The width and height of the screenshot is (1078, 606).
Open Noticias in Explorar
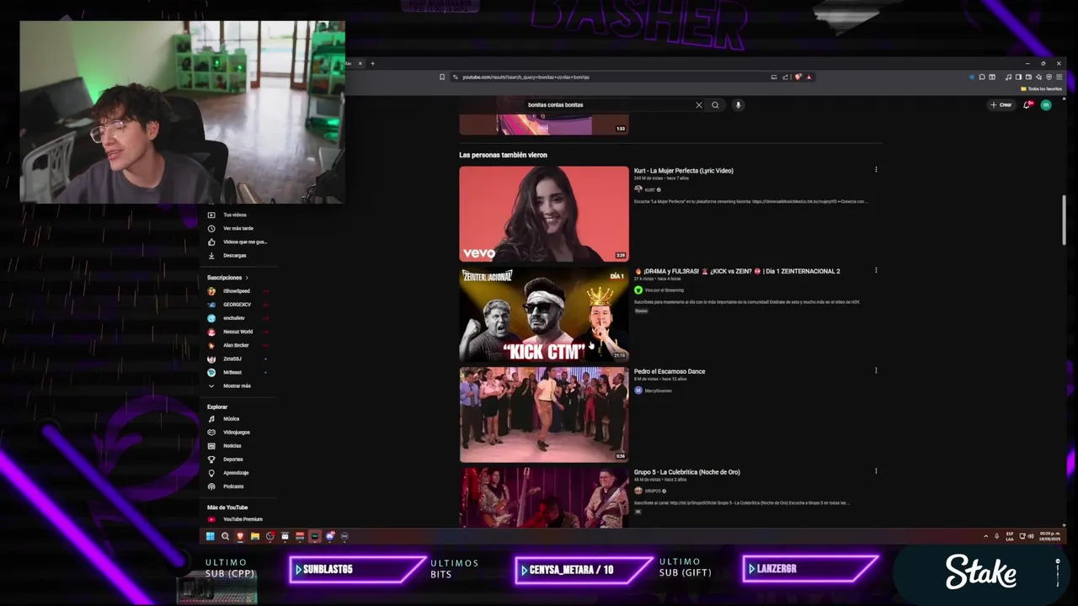tap(232, 445)
